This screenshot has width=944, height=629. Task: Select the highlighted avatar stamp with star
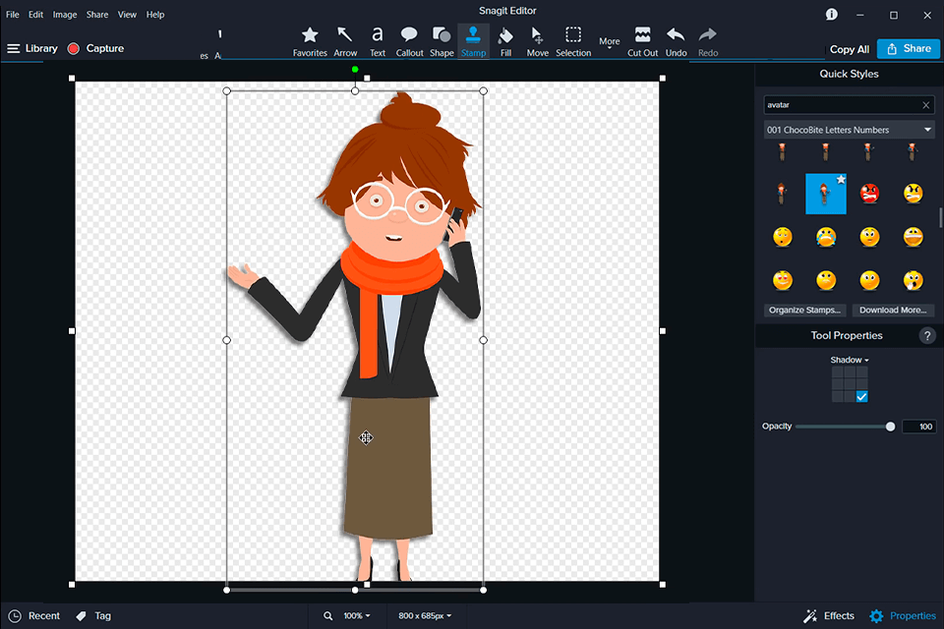[x=825, y=194]
